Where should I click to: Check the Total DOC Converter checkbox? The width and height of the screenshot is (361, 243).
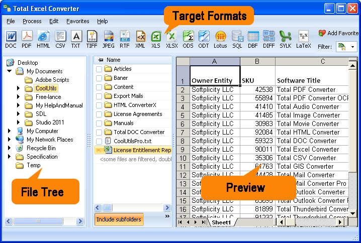point(99,133)
